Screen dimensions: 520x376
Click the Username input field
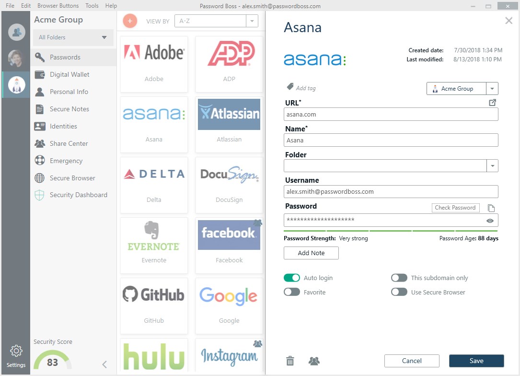tap(391, 191)
